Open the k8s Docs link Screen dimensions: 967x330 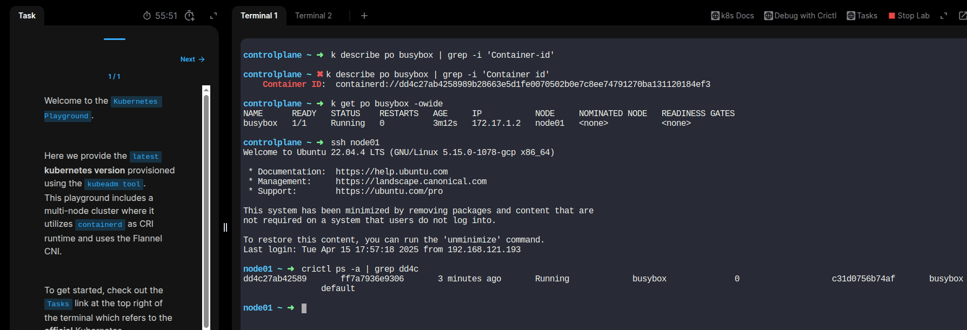click(x=737, y=16)
